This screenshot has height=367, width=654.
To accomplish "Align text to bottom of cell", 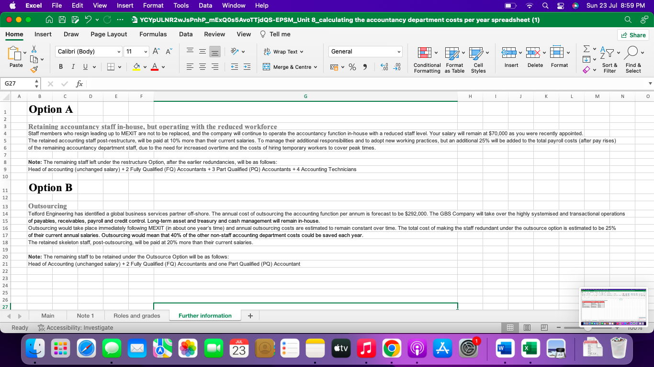I will click(215, 52).
